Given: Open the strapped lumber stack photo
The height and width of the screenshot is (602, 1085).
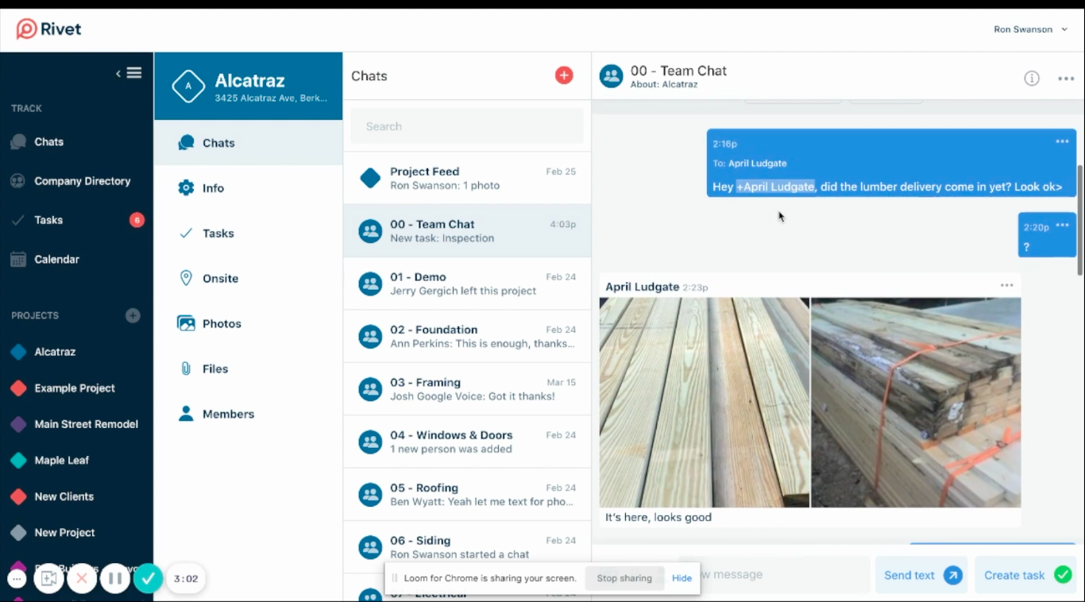Looking at the screenshot, I should tap(916, 403).
